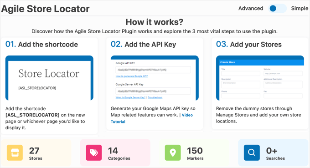Toggle the Advanced/Simple switch

click(277, 9)
